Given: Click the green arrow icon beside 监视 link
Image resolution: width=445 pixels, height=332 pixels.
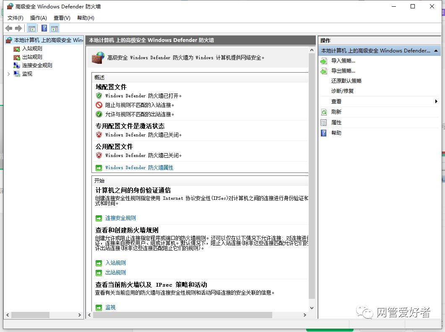Looking at the screenshot, I should (x=99, y=308).
